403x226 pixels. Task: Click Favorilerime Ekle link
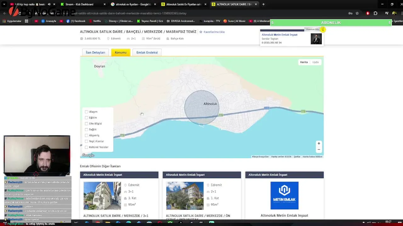212,32
